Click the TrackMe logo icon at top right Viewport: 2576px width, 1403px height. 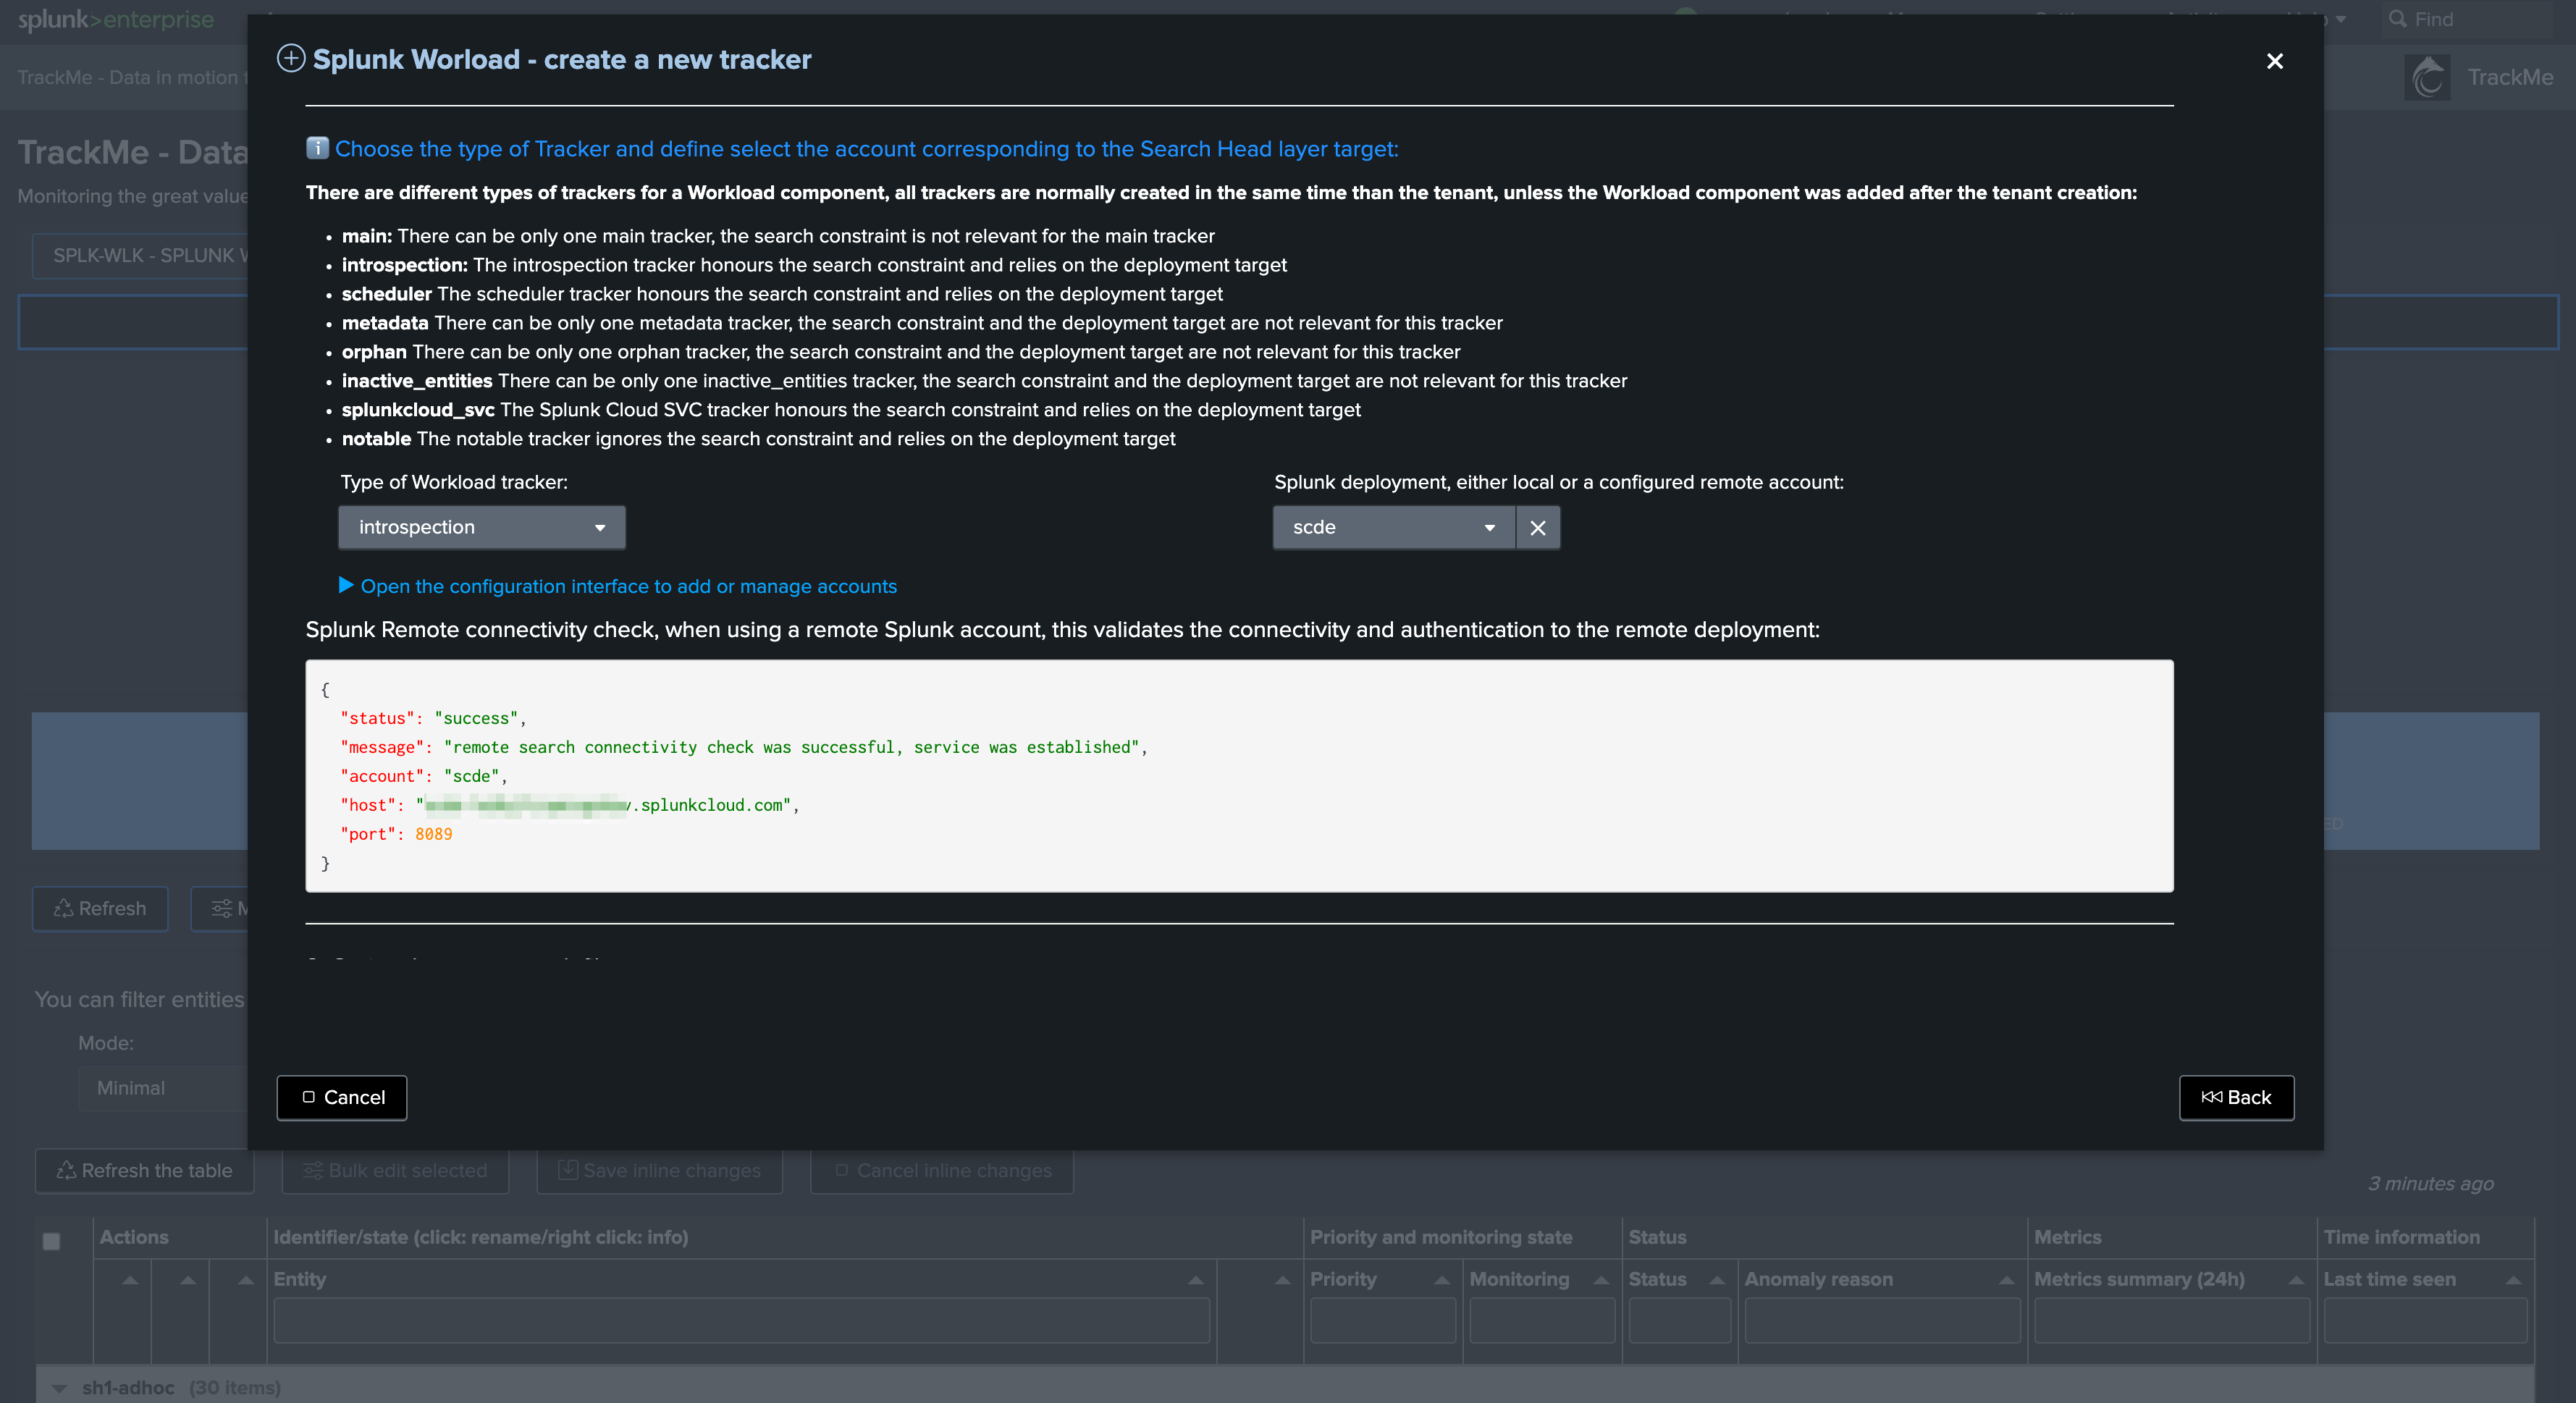(2427, 77)
